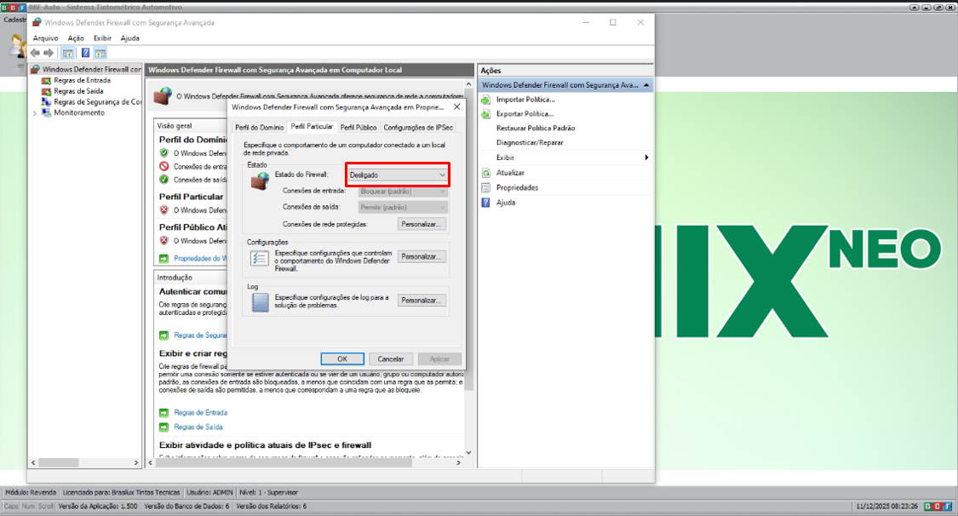
Task: Click the Importar Política icon
Action: (x=486, y=100)
